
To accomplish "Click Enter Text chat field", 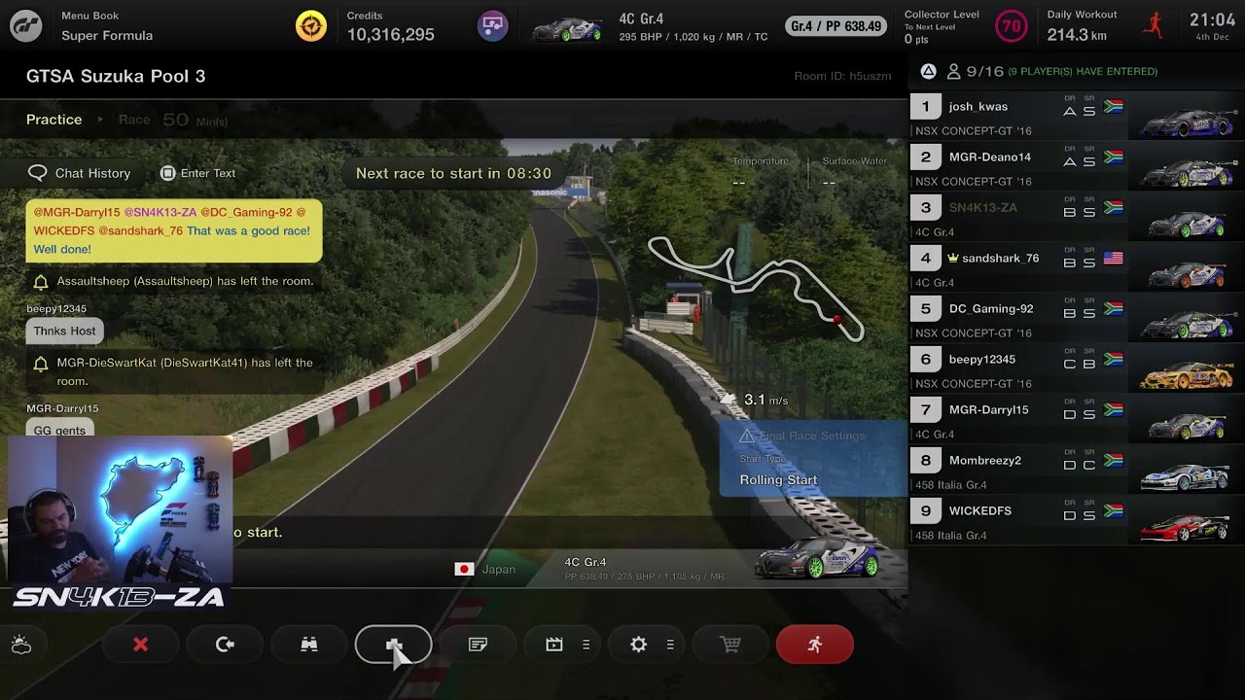I will [x=198, y=173].
